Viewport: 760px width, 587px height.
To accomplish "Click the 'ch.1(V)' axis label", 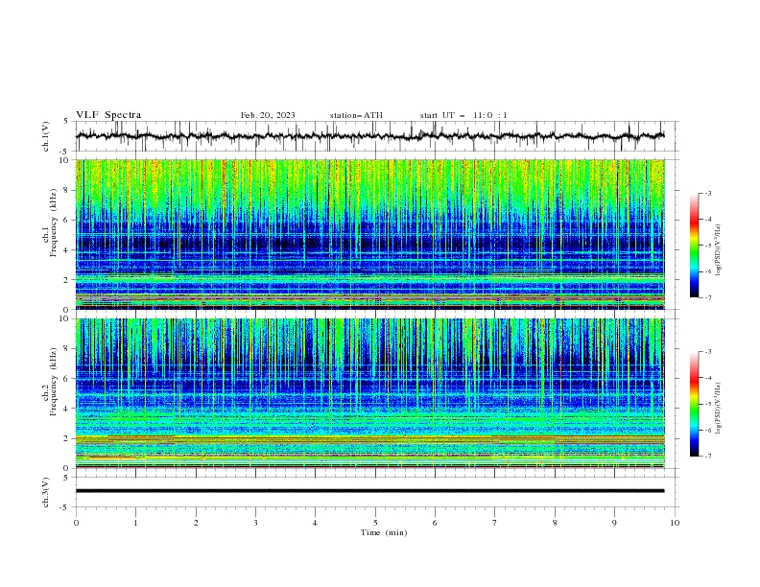I will pos(45,136).
